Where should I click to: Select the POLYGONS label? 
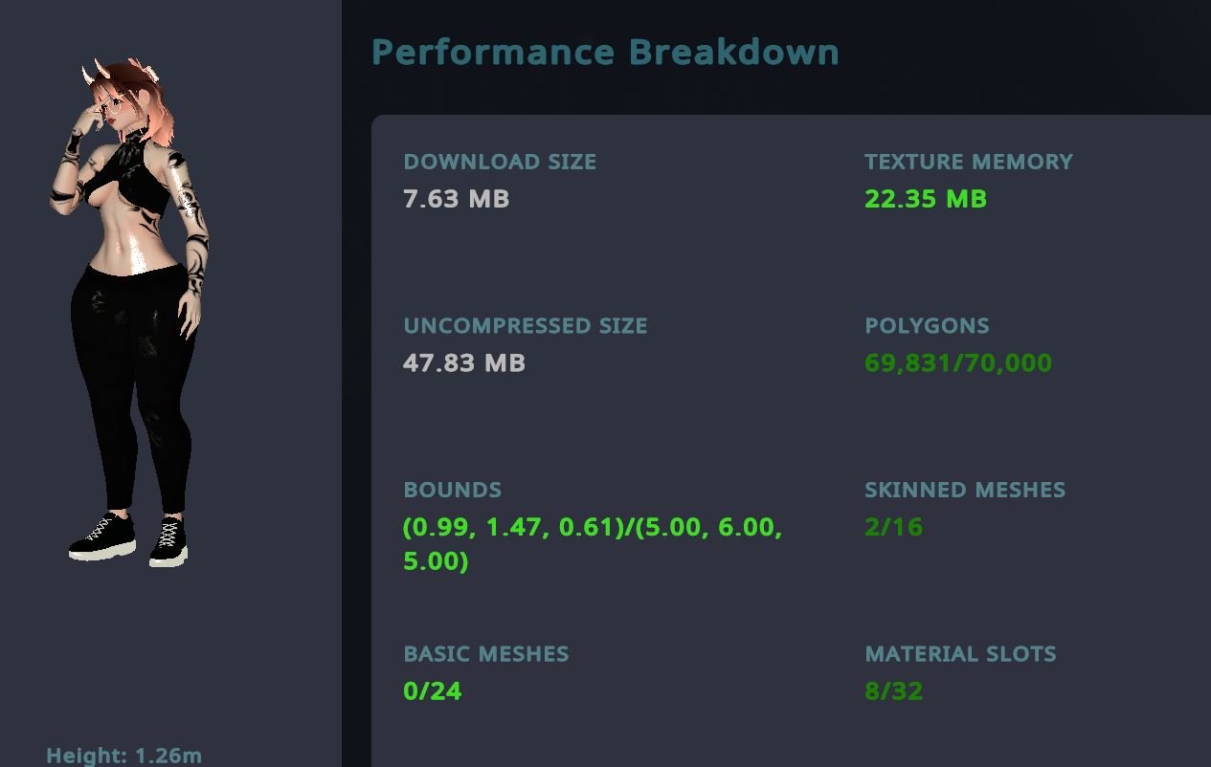927,326
